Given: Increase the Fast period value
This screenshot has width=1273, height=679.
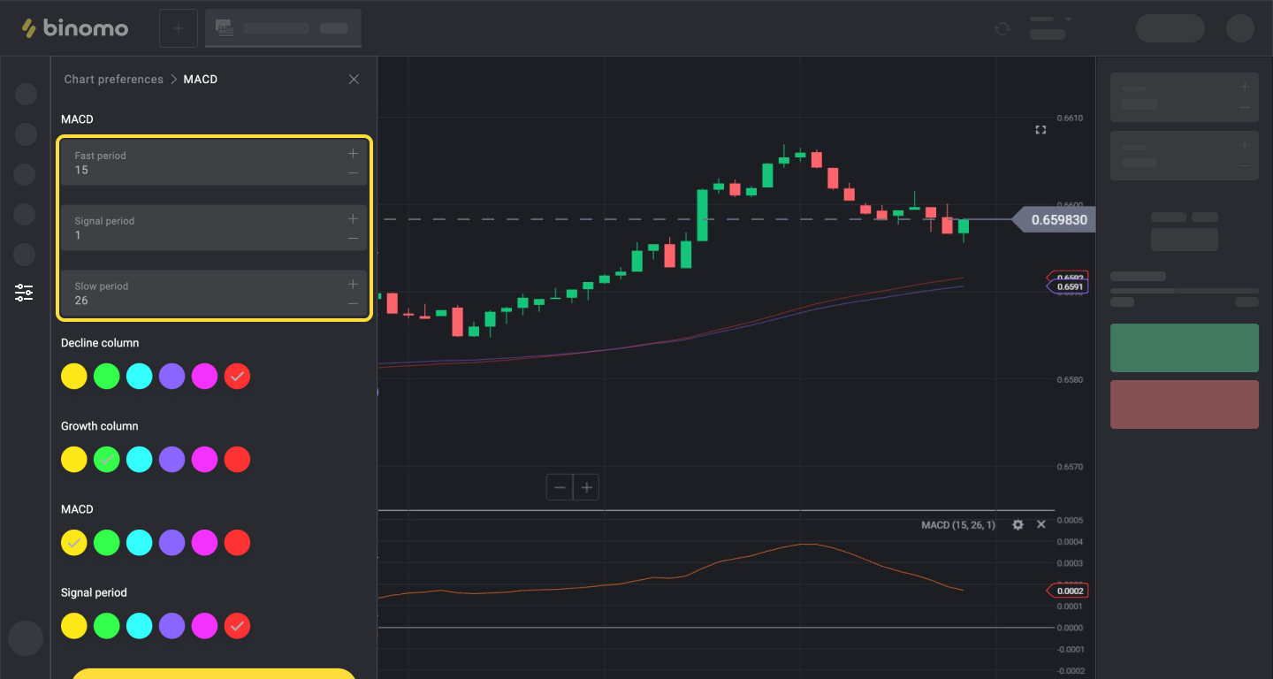Looking at the screenshot, I should (x=353, y=153).
